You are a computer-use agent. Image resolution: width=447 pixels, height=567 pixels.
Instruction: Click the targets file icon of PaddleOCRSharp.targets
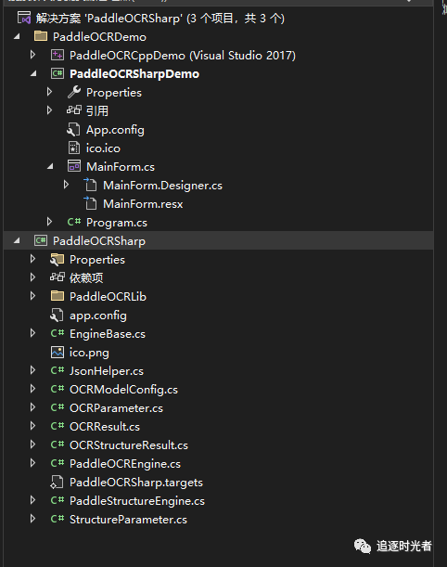click(x=57, y=482)
